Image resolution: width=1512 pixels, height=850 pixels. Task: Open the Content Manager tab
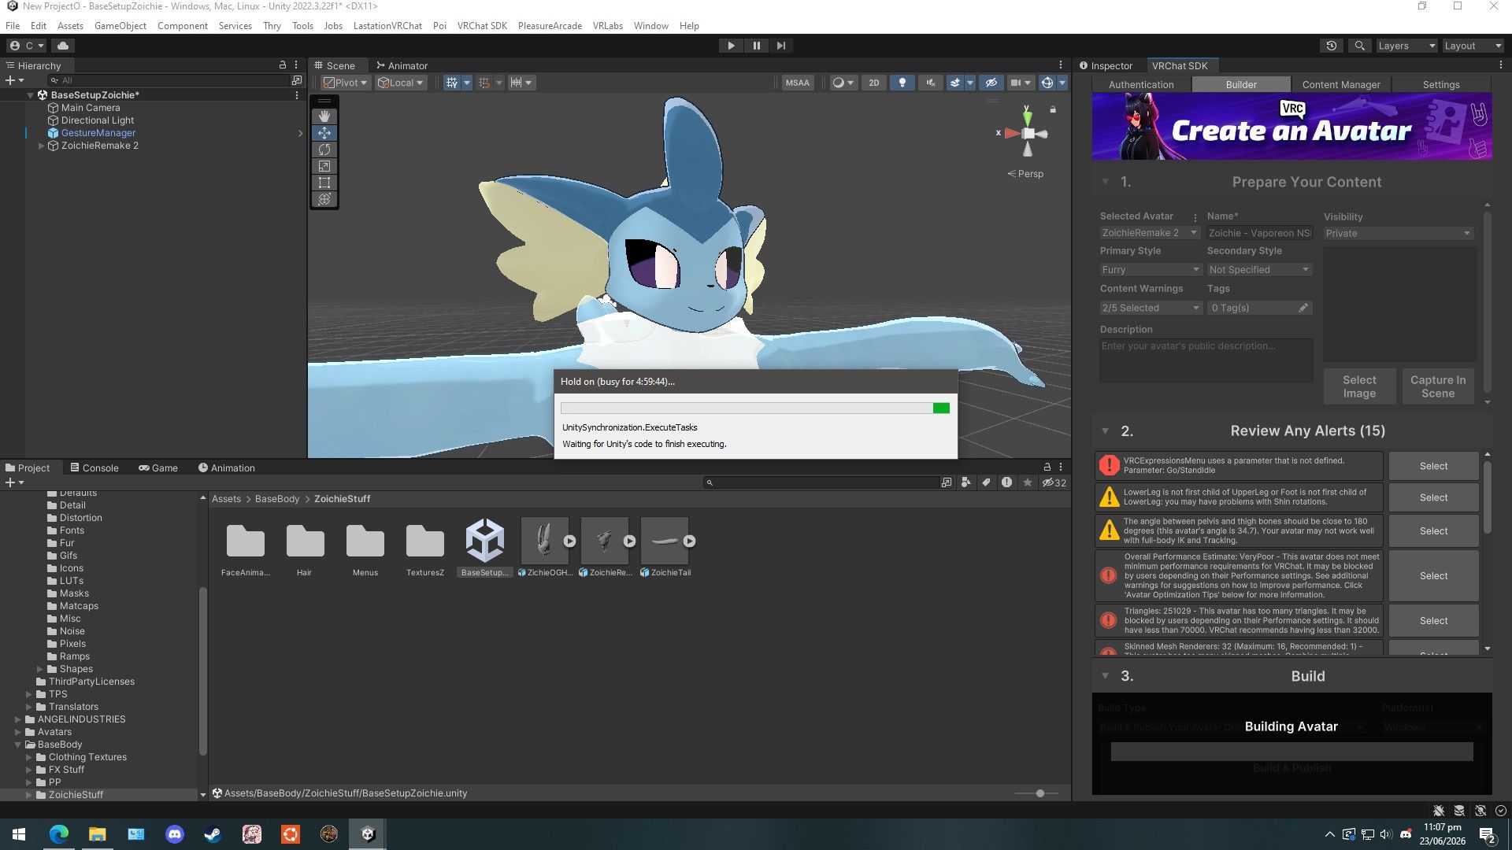(x=1341, y=84)
